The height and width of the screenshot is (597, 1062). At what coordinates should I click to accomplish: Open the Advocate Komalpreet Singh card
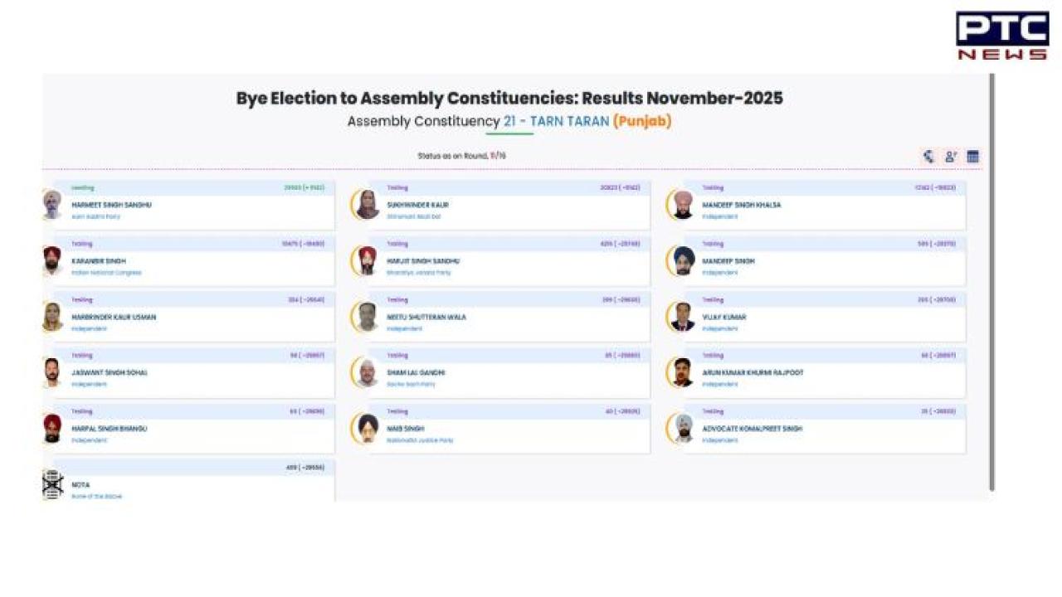(x=816, y=430)
